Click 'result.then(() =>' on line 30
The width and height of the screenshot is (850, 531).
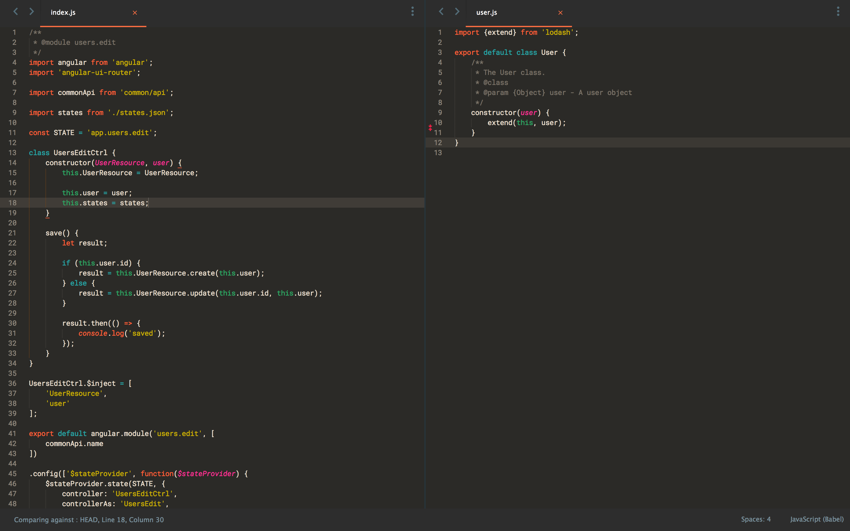[x=97, y=323]
